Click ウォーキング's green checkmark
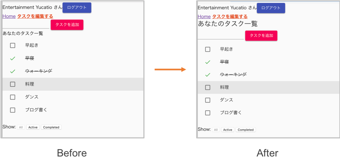The width and height of the screenshot is (340, 165). [x=12, y=71]
